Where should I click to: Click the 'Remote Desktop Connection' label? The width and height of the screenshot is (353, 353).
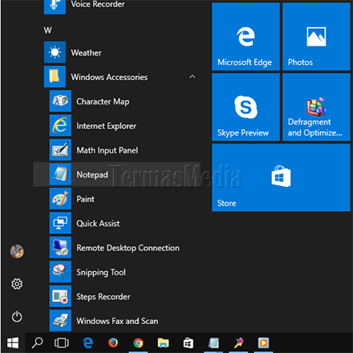(128, 248)
